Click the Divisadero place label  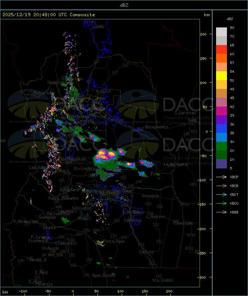pos(85,168)
